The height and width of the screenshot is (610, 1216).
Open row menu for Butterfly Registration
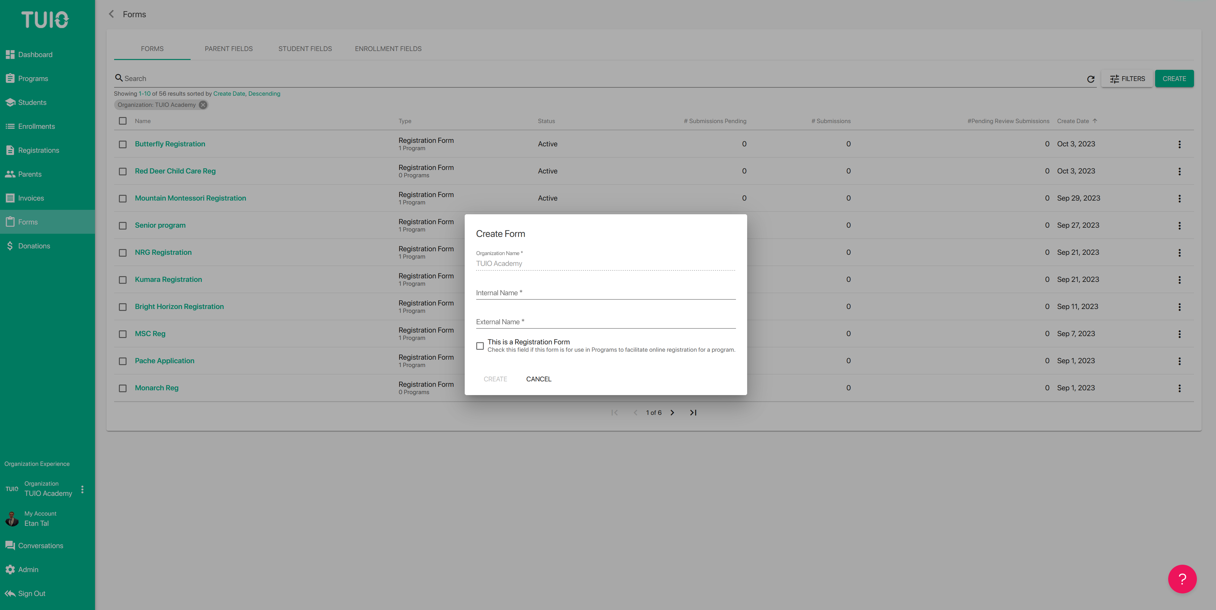[x=1179, y=144]
